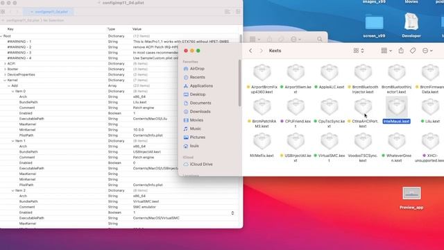Click the plist editor vertical scrollbar
444x250 pixels.
coord(241,39)
